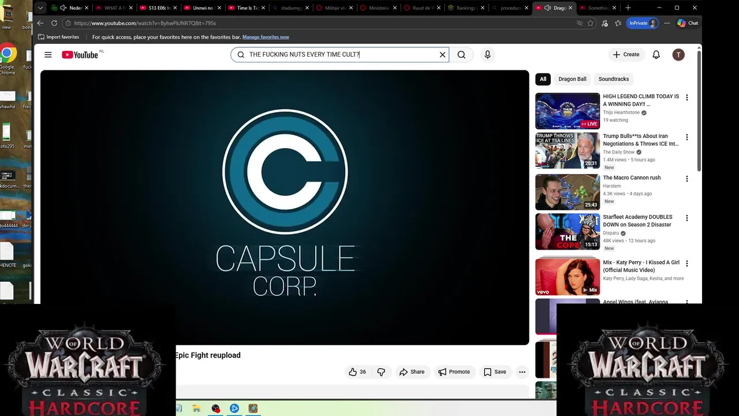Image resolution: width=739 pixels, height=416 pixels.
Task: Open the Manage favorites now link
Action: [266, 37]
